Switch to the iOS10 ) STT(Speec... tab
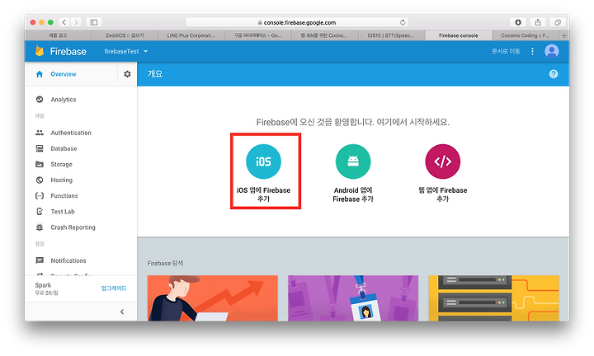Viewport: 594px width, 356px height. (x=391, y=35)
